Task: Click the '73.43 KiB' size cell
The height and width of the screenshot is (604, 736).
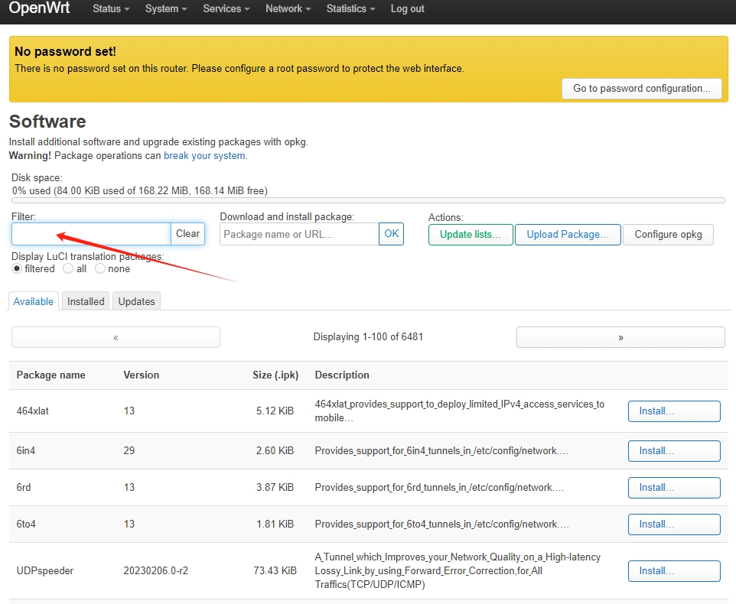Action: (275, 570)
